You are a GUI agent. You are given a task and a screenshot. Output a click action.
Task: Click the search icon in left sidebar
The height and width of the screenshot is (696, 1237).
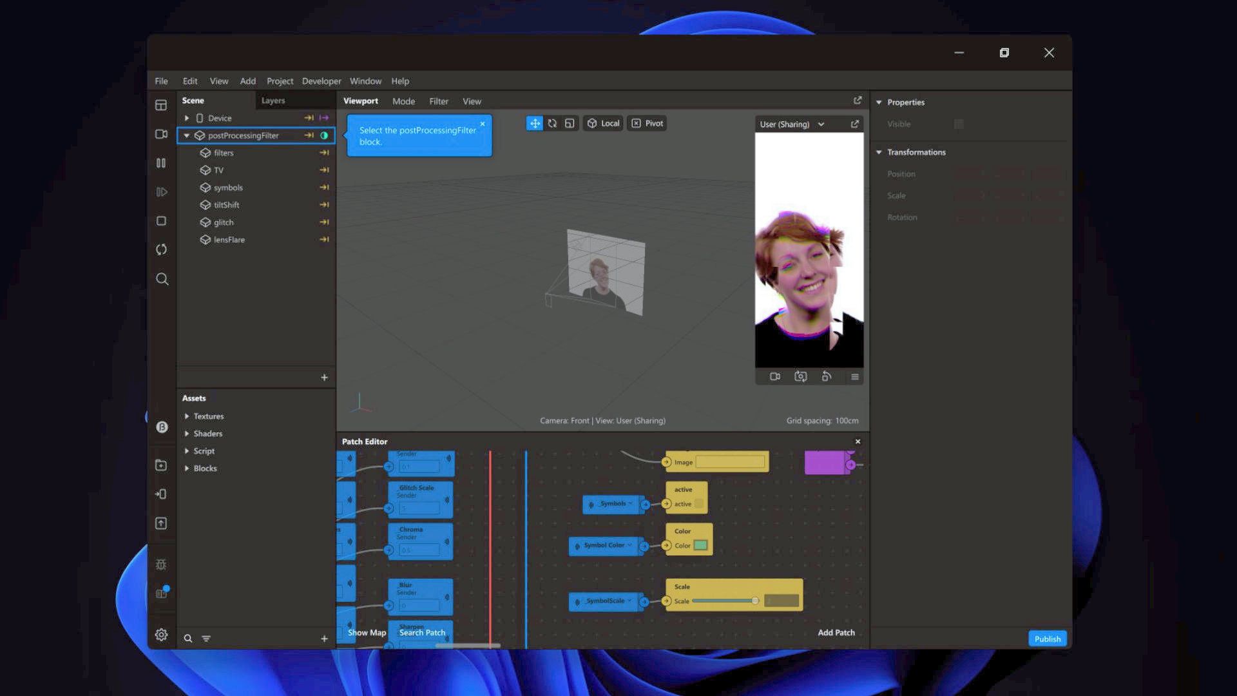click(162, 279)
